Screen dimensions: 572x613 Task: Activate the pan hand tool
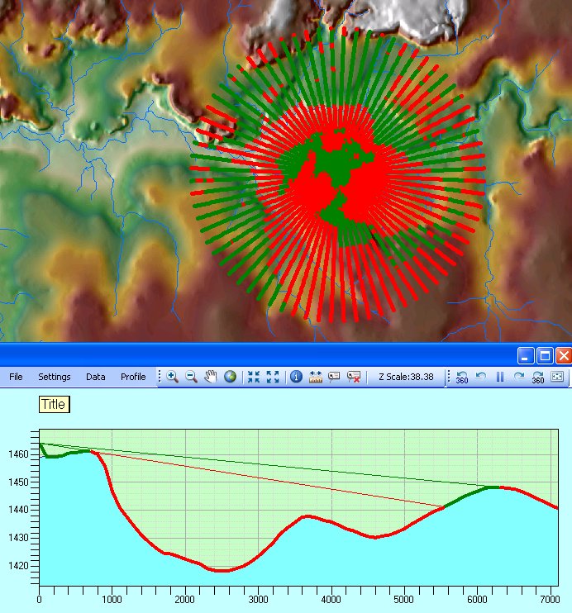pyautogui.click(x=211, y=377)
